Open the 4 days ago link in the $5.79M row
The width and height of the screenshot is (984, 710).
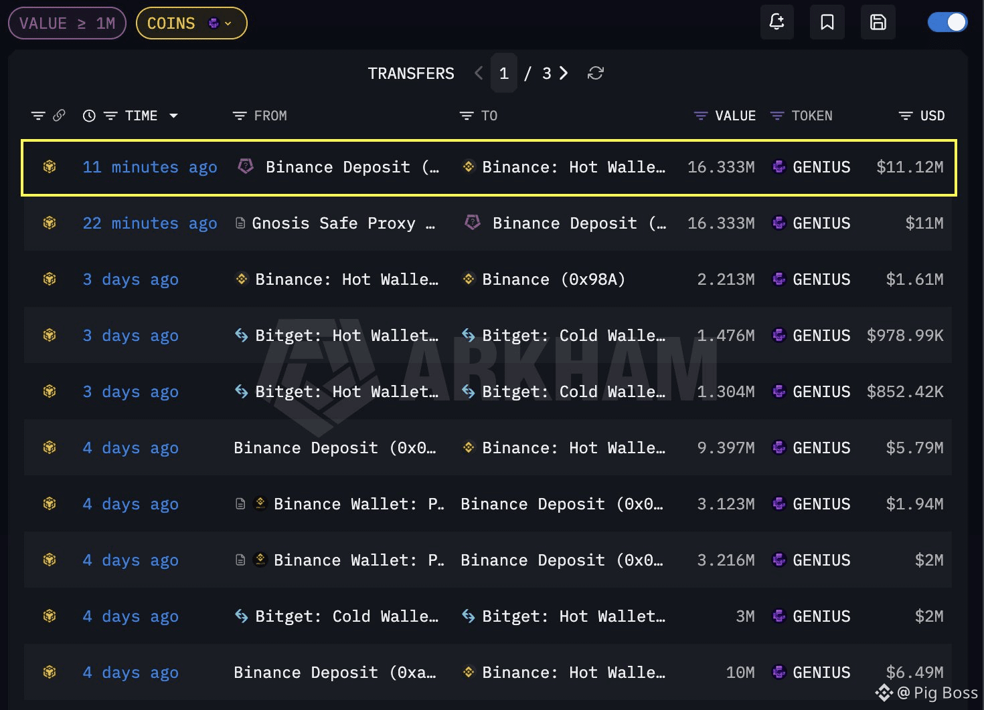[131, 448]
